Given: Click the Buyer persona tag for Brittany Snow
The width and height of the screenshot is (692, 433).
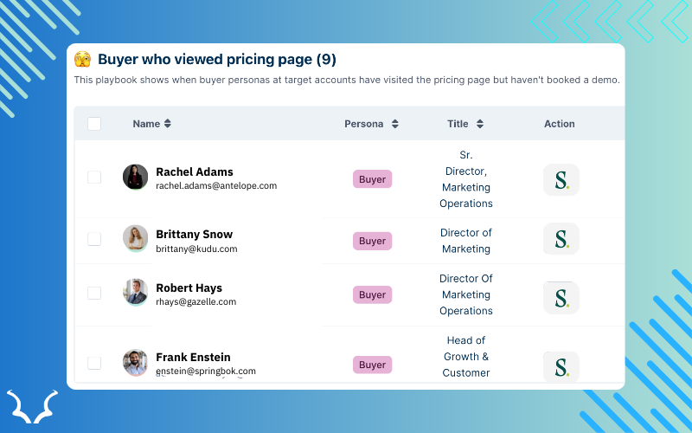Looking at the screenshot, I should [372, 241].
